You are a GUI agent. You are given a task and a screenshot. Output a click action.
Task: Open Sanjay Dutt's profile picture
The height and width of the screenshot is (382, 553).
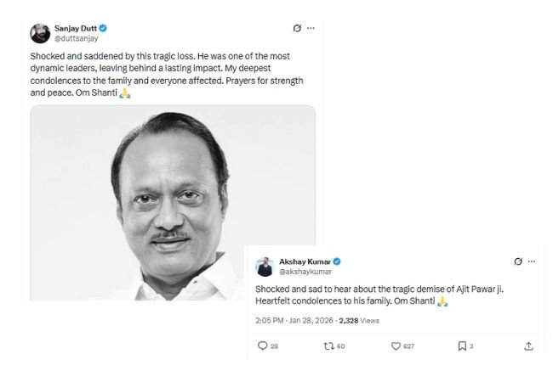coord(40,33)
